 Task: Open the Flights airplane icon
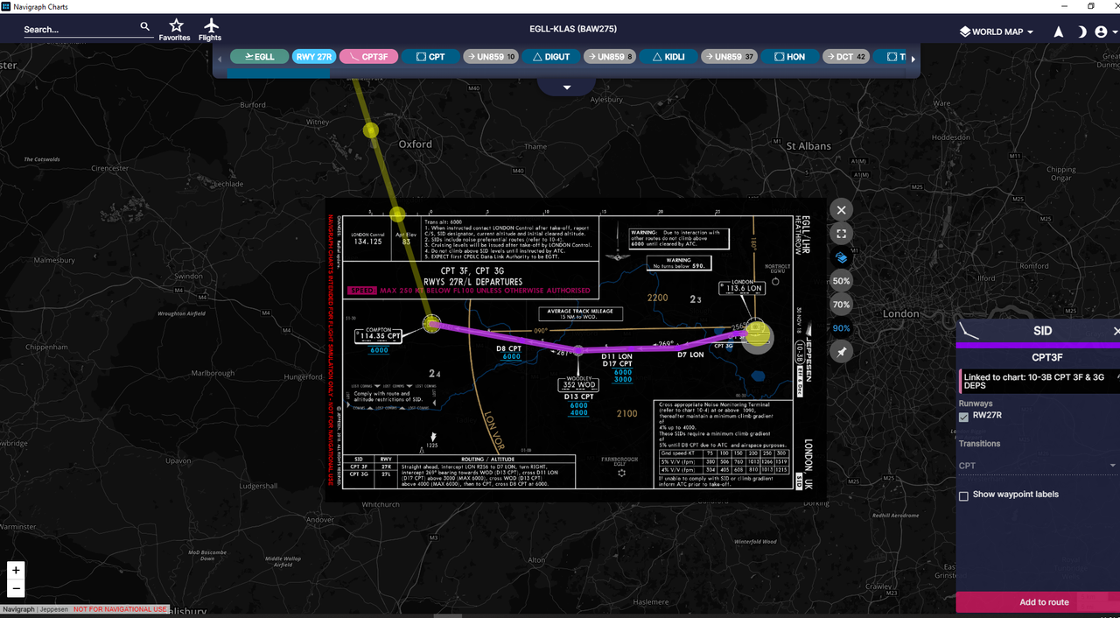[x=210, y=29]
